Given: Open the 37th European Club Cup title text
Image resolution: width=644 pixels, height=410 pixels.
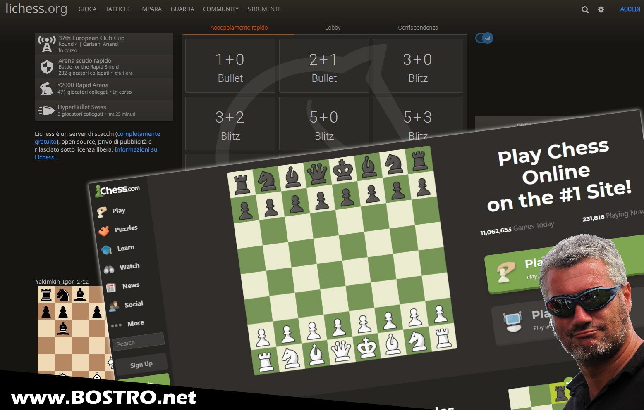Looking at the screenshot, I should pyautogui.click(x=91, y=38).
